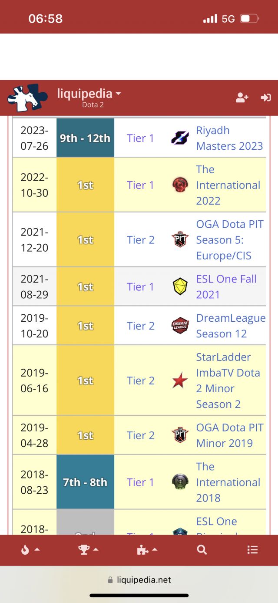Tap the Riyadh Masters 2023 tournament logo

tap(179, 138)
